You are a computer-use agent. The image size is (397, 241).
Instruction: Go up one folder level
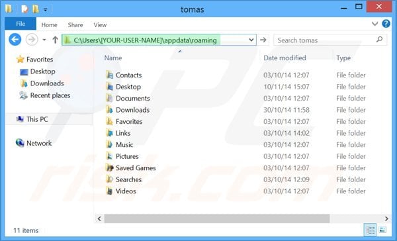point(55,40)
